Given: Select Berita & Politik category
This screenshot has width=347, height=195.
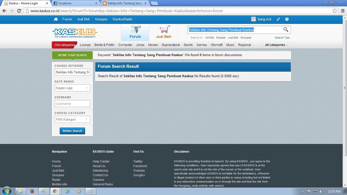Looking at the screenshot, I should pos(104,45).
